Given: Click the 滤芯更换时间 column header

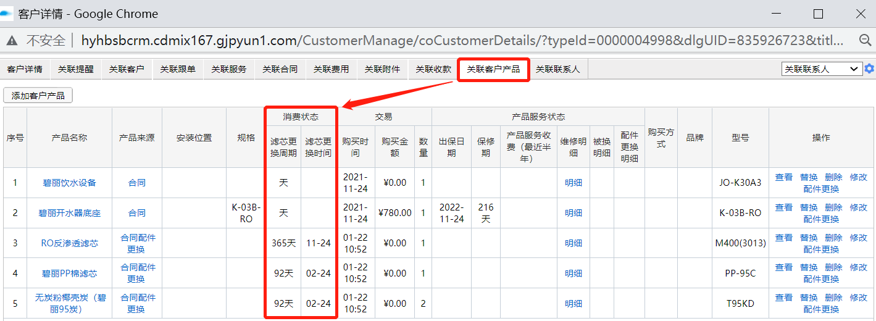Looking at the screenshot, I should 319,147.
